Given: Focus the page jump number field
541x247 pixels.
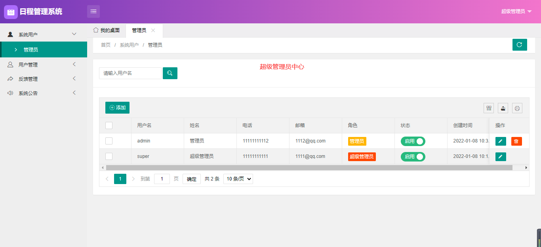Looking at the screenshot, I should coord(162,179).
